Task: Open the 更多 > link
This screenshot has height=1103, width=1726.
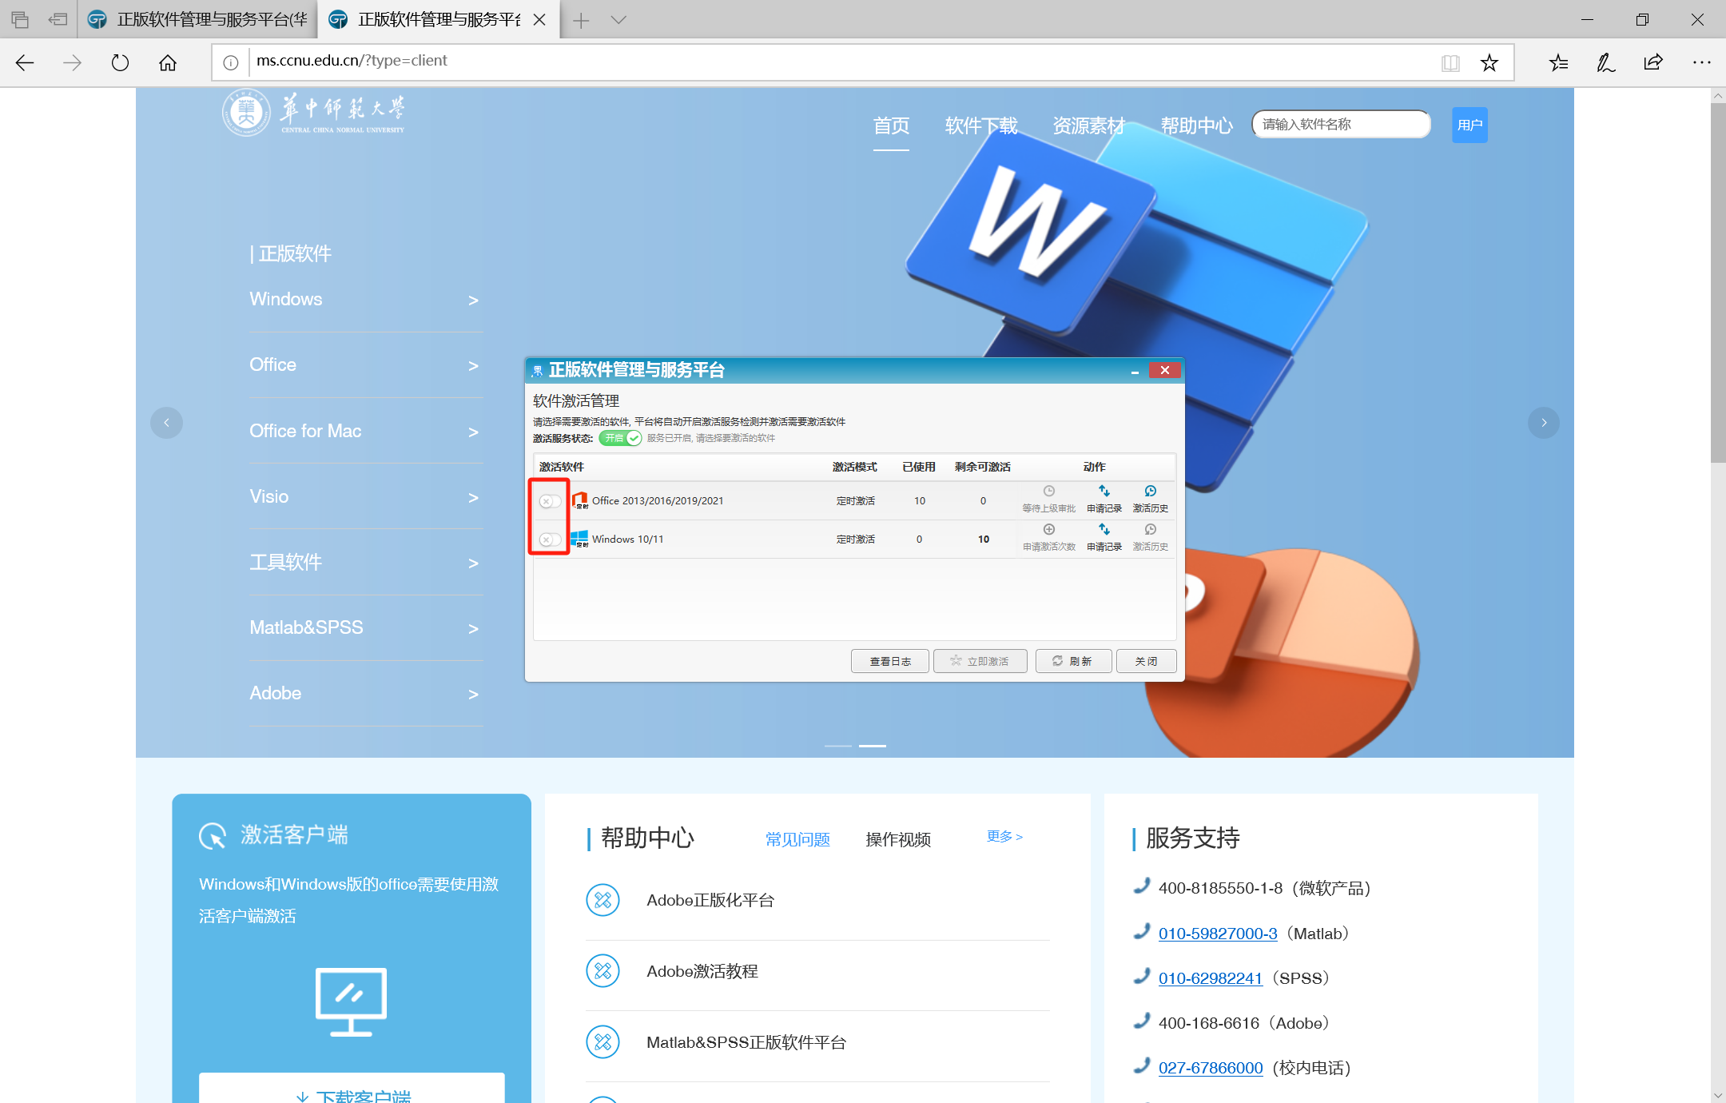Action: pyautogui.click(x=1004, y=836)
